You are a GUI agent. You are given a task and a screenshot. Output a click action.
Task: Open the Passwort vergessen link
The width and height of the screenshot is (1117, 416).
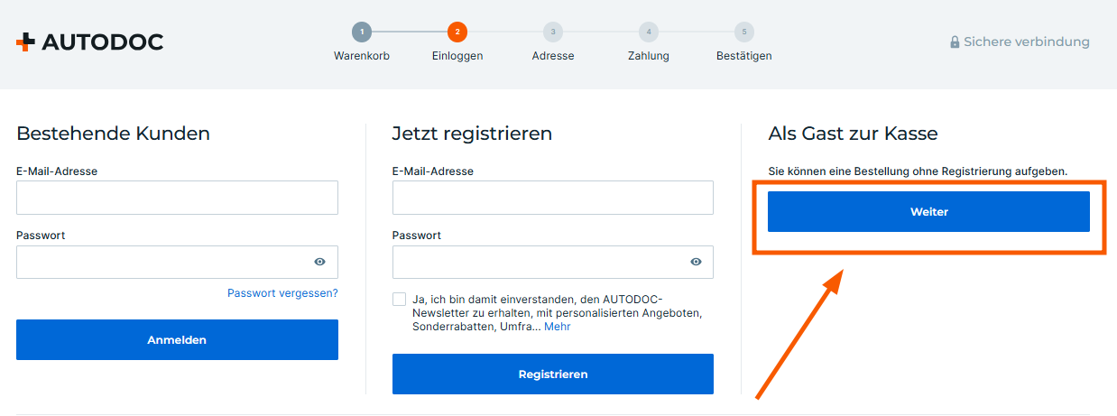click(x=282, y=292)
